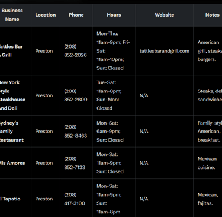
Task: Select New York Style Steakhouse and Deli name
Action: coord(12,95)
